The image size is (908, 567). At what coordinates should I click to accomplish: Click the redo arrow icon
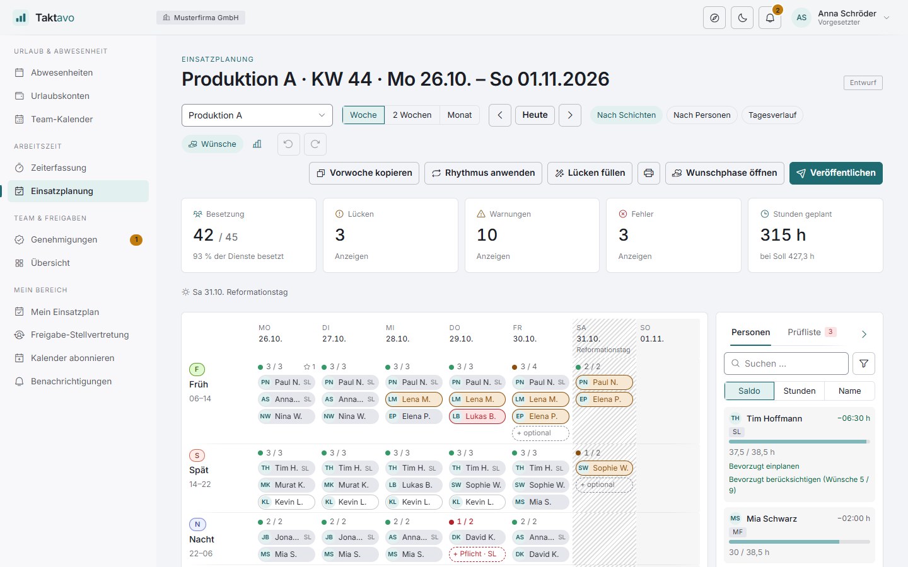point(315,144)
